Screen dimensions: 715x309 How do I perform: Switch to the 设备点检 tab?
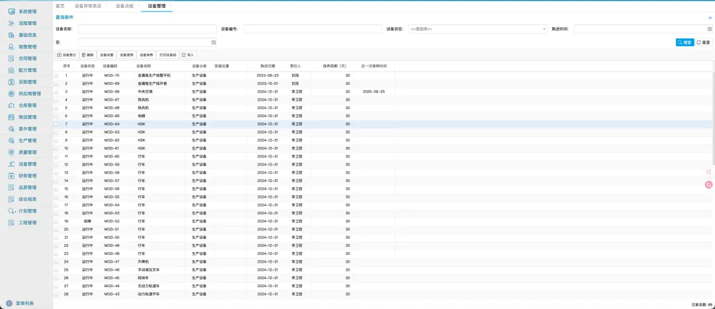pos(124,6)
